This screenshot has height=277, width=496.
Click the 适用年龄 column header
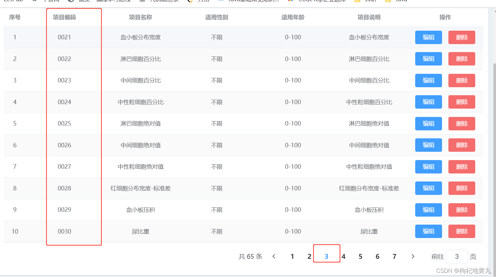coord(293,17)
